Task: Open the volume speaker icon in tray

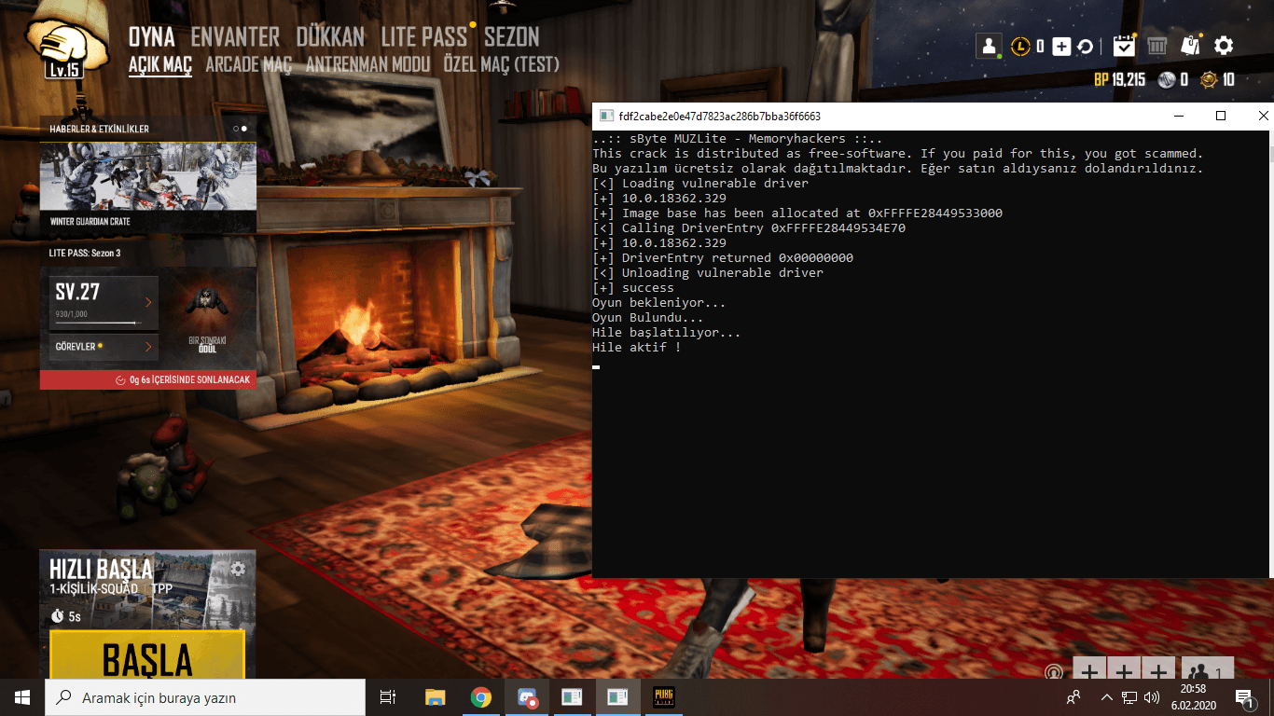Action: click(x=1151, y=697)
